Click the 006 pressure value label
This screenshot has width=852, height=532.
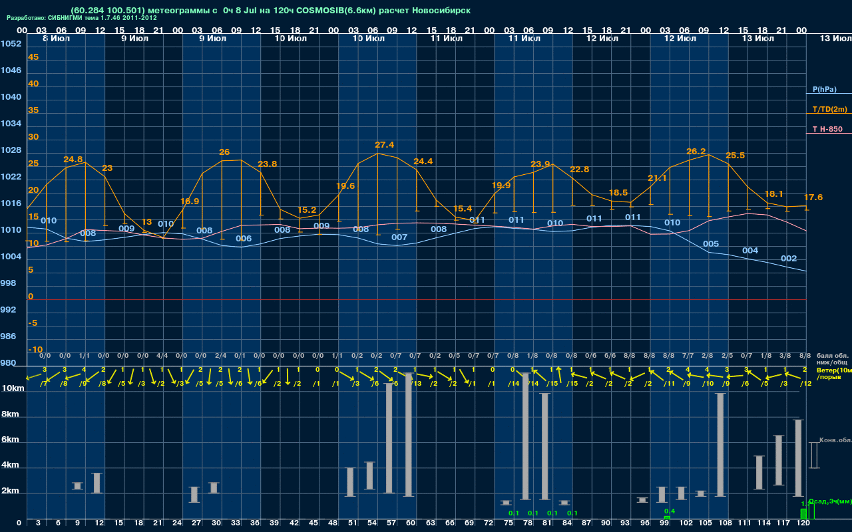(244, 239)
